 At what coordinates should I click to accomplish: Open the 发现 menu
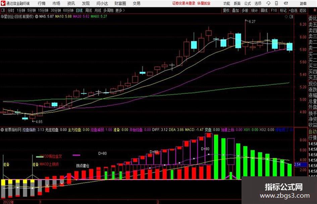point(86,3)
